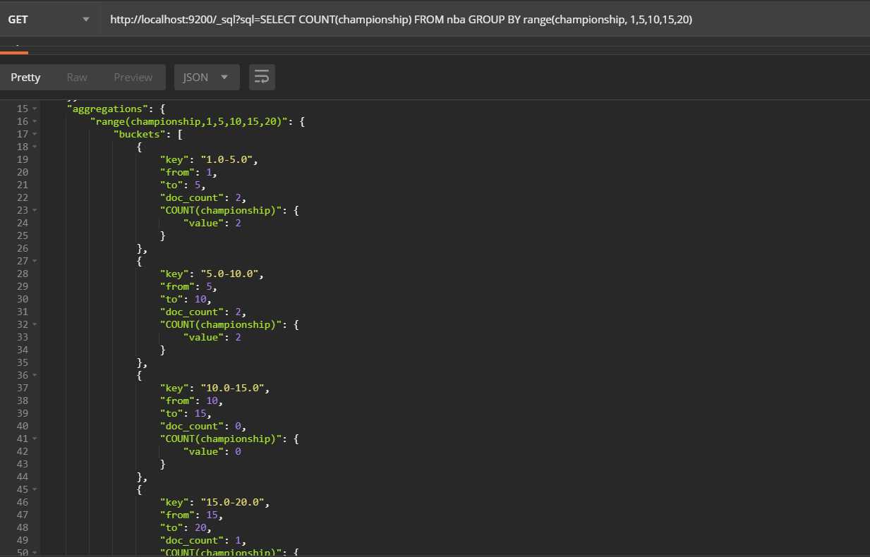Click the "5.0-10.0" key value

(230, 274)
